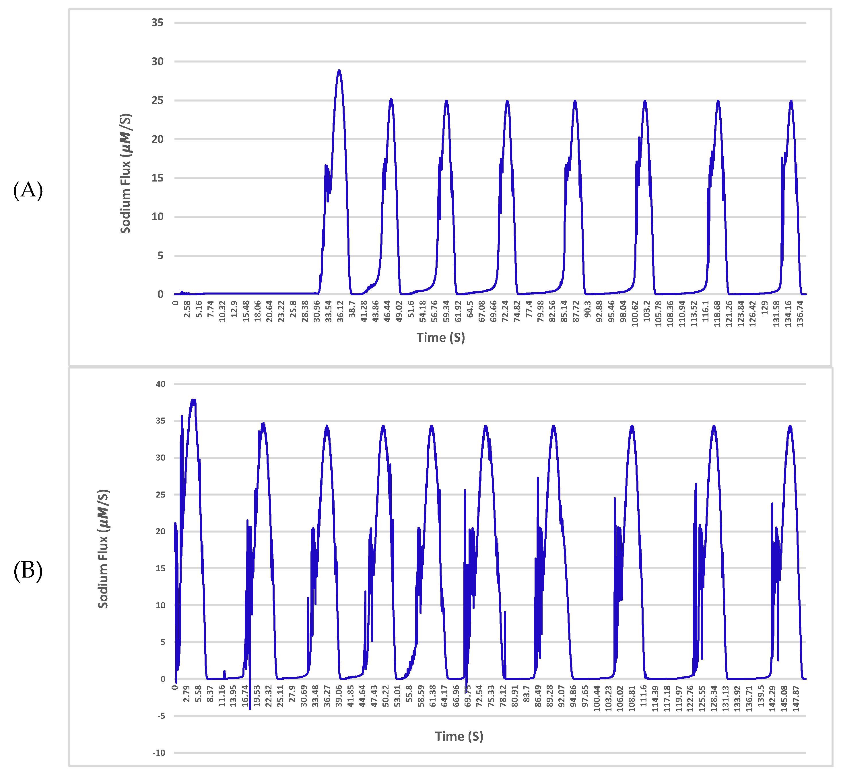The height and width of the screenshot is (776, 841).
Task: Select x-axis tick label 136.74 in chart A
Action: click(800, 313)
